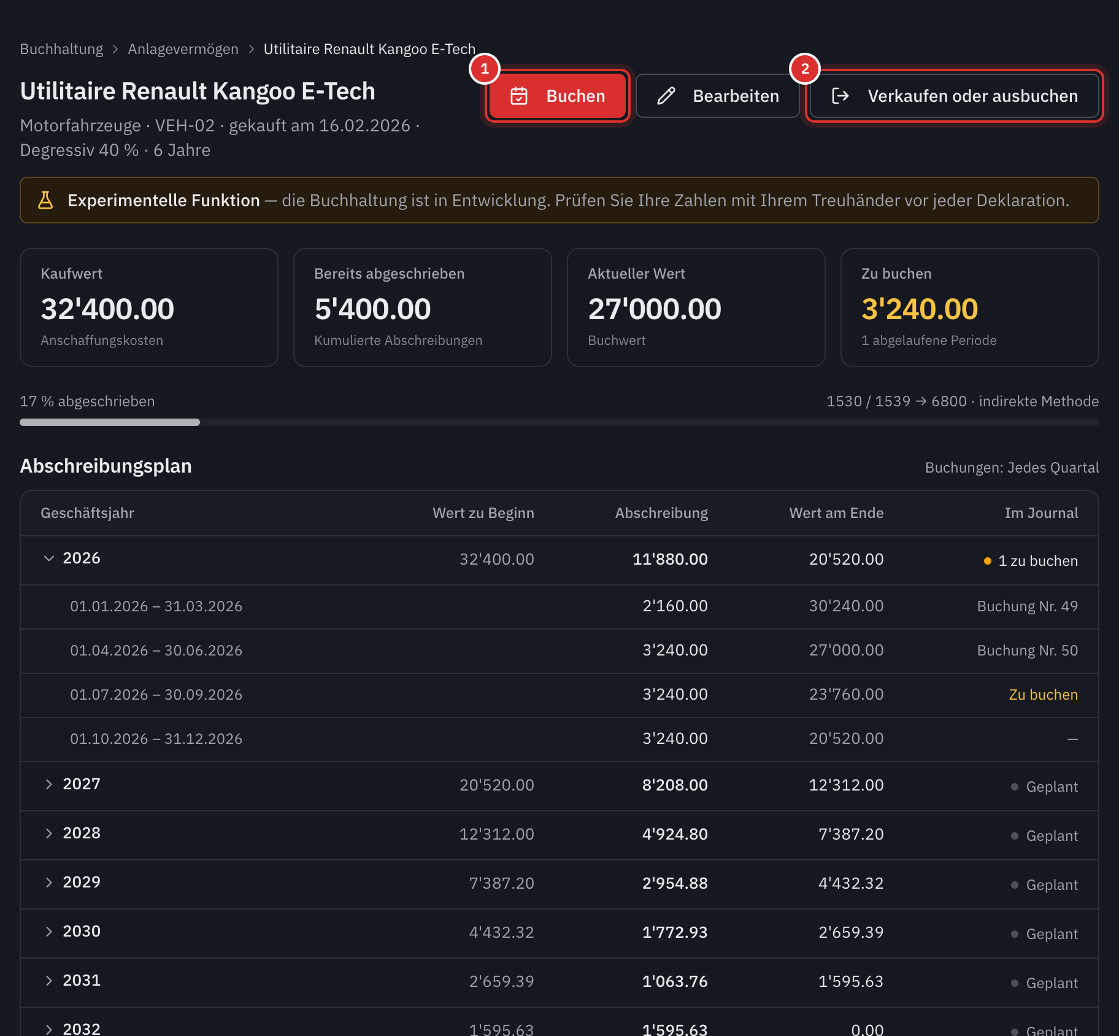Click the 'Wert zu Beginn' column header
This screenshot has height=1036, width=1119.
483,513
